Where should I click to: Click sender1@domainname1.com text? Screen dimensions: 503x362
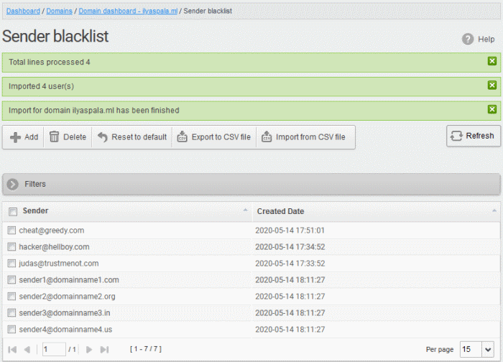point(69,280)
